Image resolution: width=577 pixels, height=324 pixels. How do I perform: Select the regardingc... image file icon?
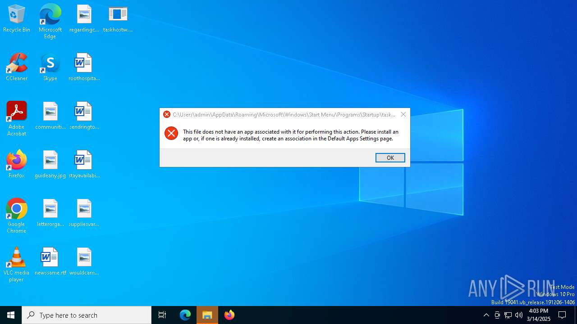click(x=84, y=19)
